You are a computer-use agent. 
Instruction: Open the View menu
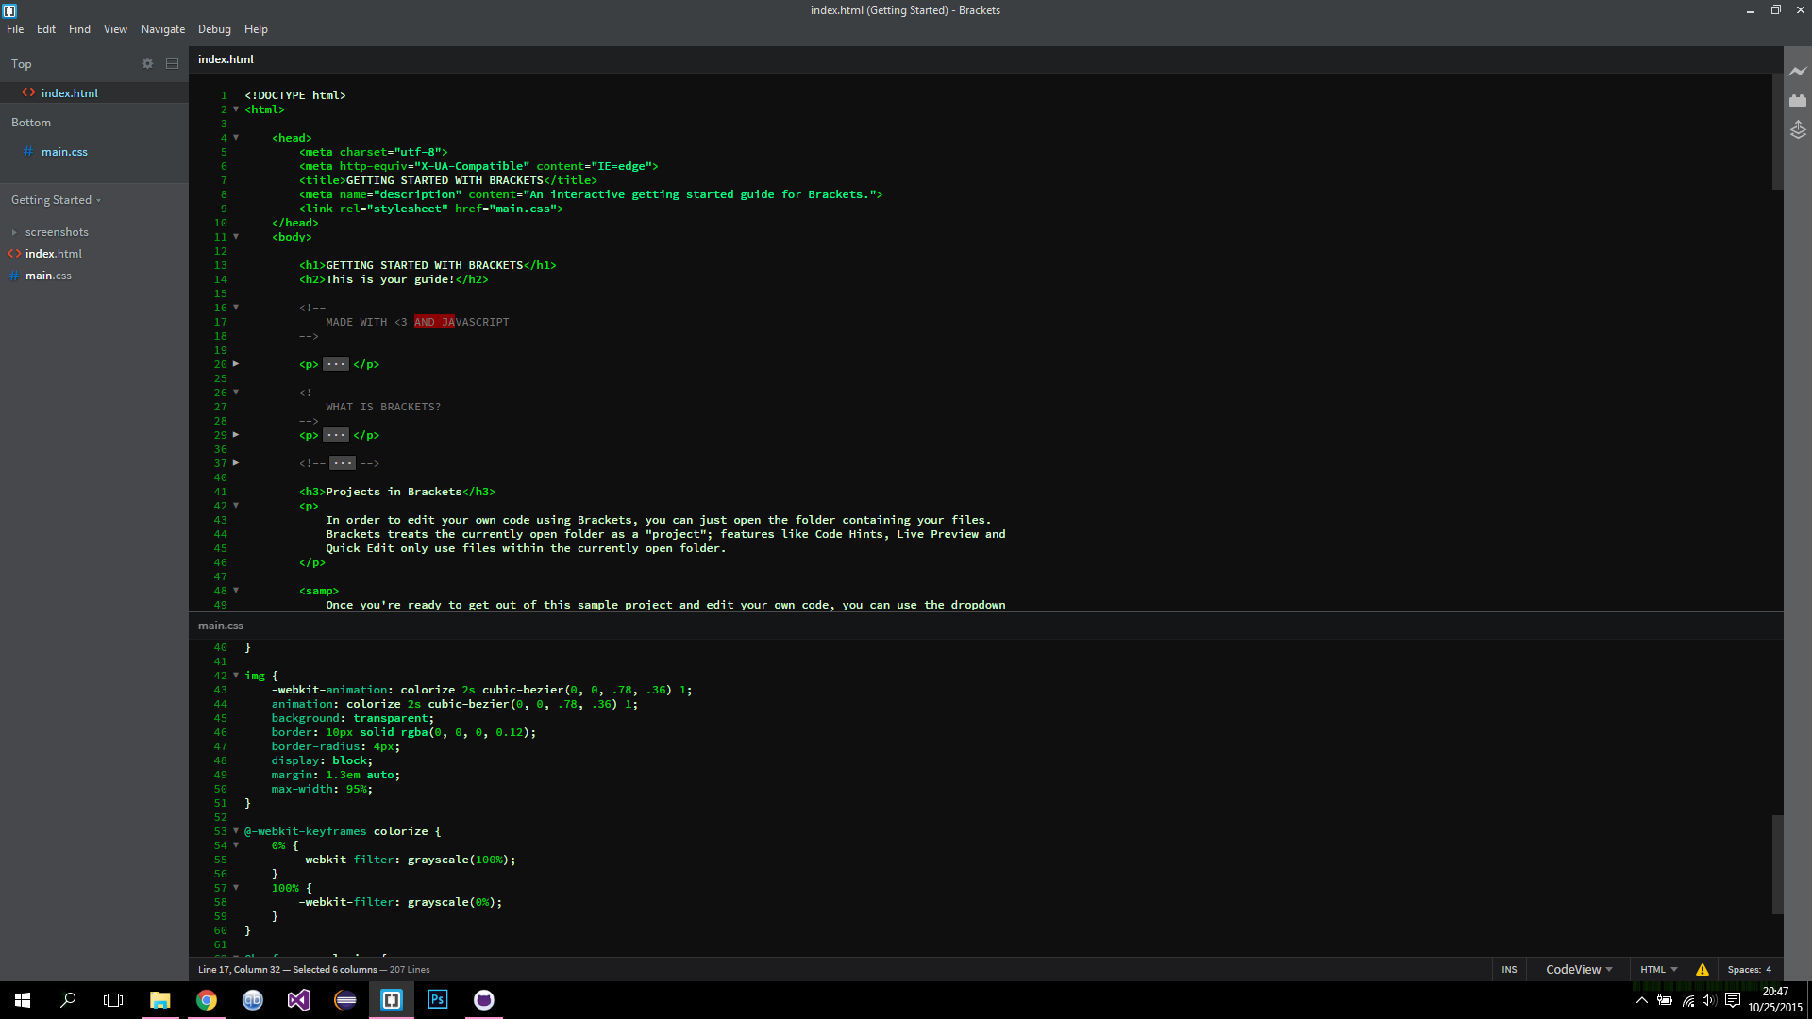pos(115,29)
